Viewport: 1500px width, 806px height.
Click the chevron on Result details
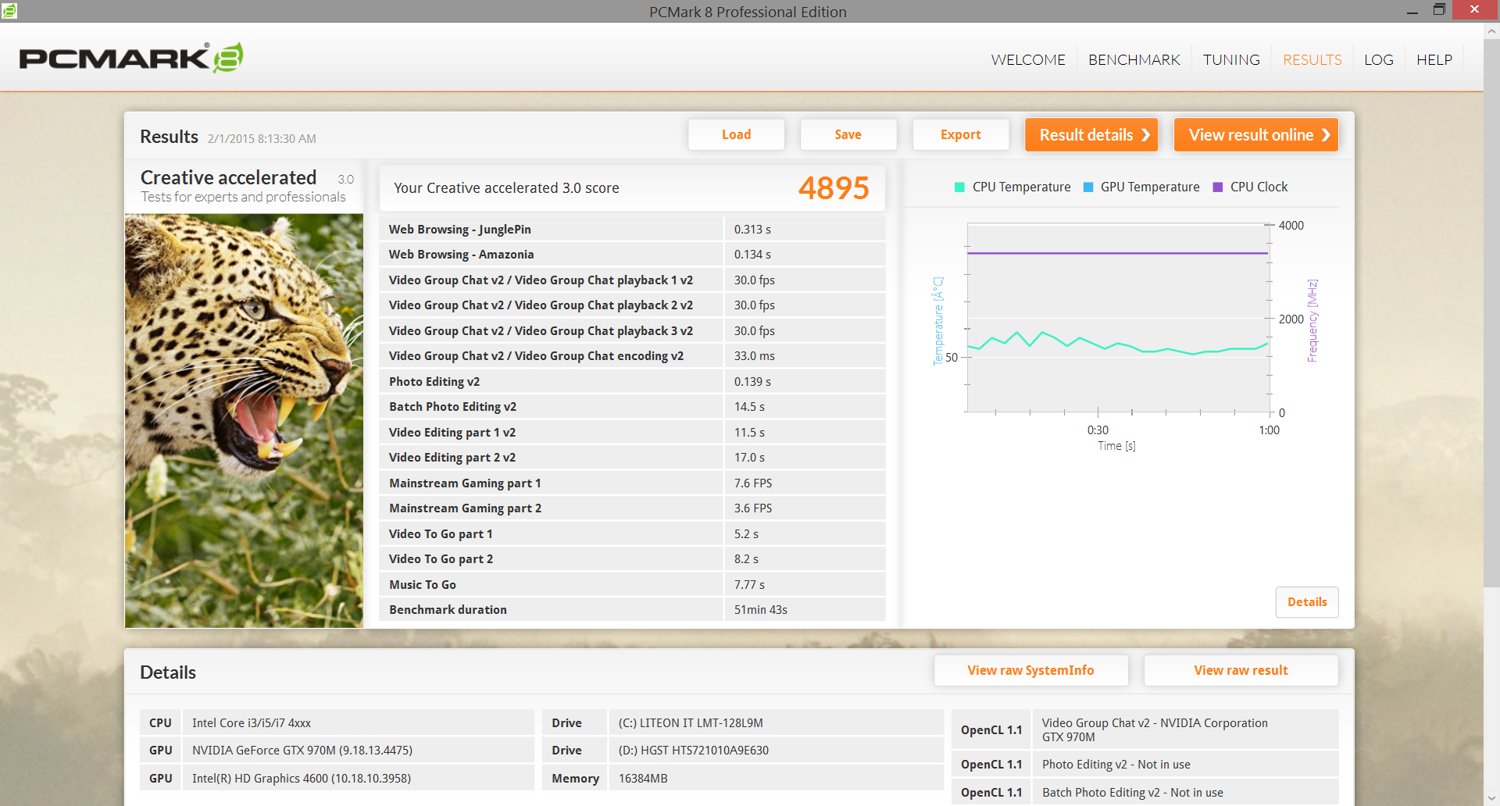pos(1145,135)
